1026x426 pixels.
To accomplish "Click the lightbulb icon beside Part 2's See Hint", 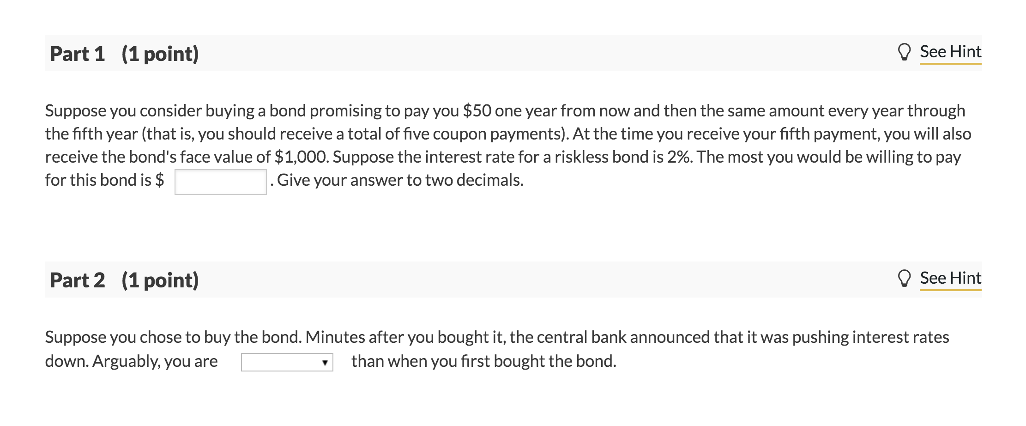I will click(905, 278).
